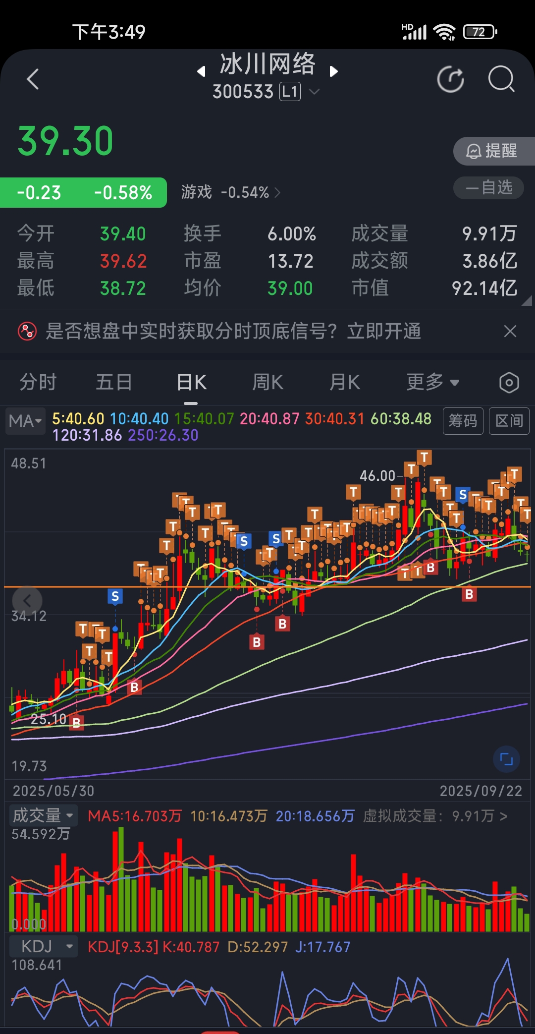Switch to 分时 tab
Viewport: 535px width, 1034px height.
pyautogui.click(x=38, y=382)
